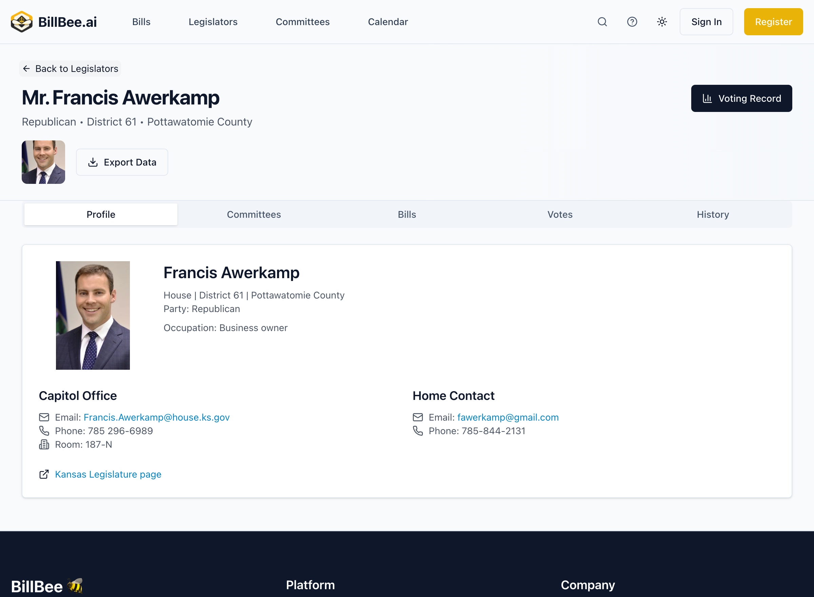Image resolution: width=814 pixels, height=597 pixels.
Task: Click the Sign In button
Action: coord(706,22)
